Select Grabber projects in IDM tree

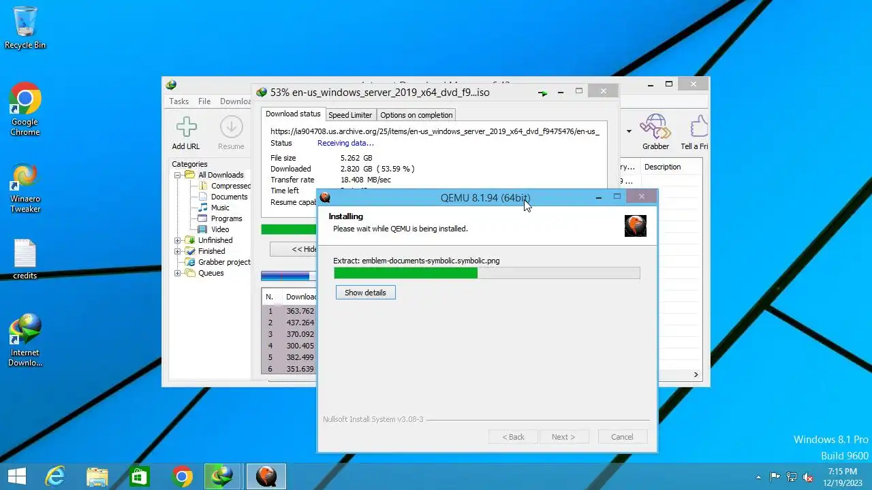pyautogui.click(x=224, y=262)
